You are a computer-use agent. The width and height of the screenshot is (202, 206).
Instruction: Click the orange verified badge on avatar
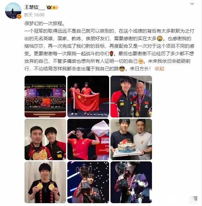tap(19, 17)
